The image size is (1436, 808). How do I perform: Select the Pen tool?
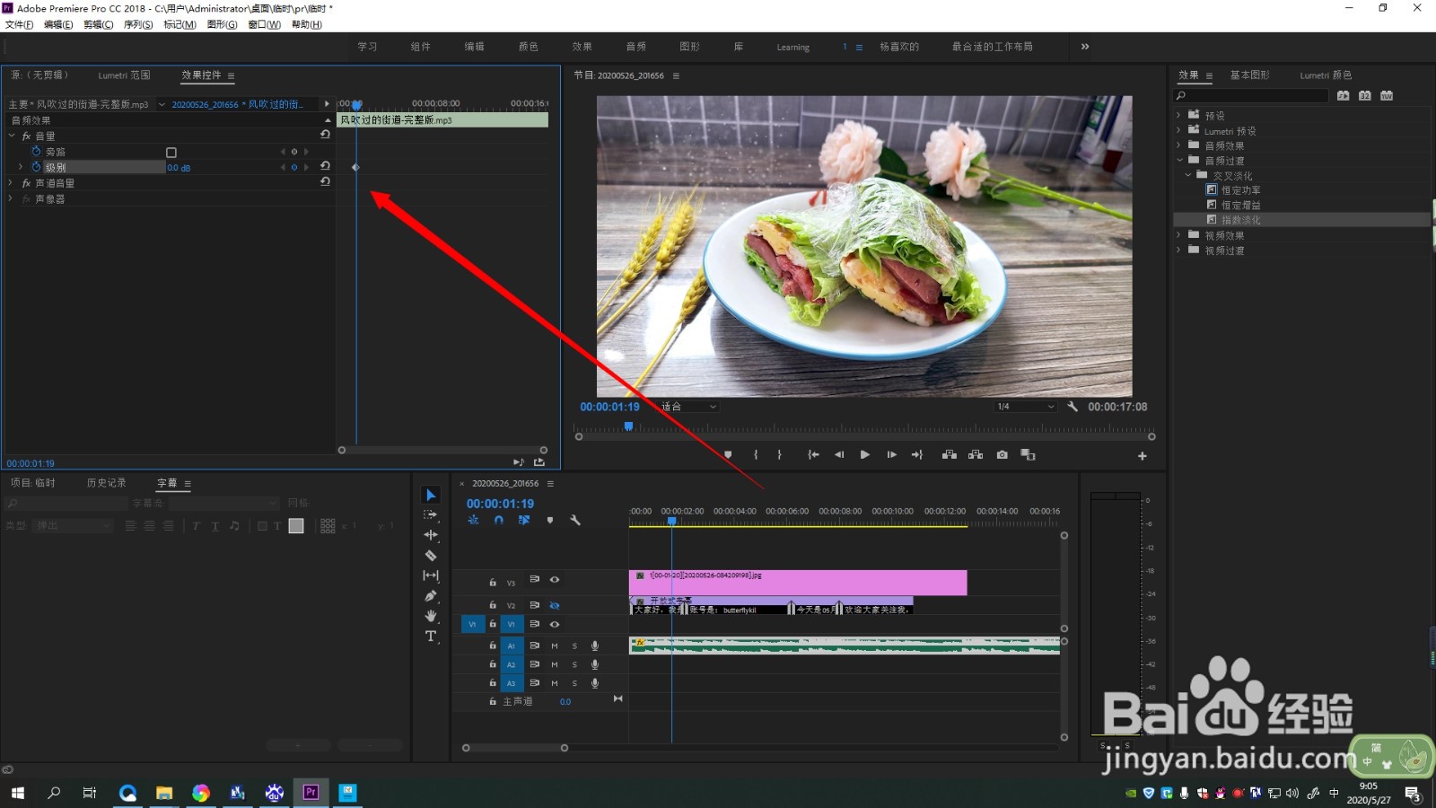click(431, 596)
